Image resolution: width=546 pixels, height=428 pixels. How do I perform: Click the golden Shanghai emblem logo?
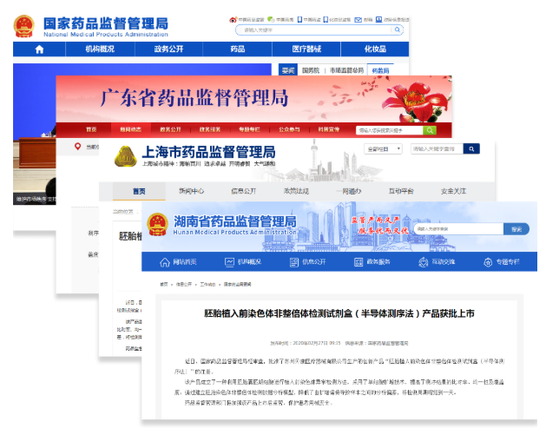125,156
